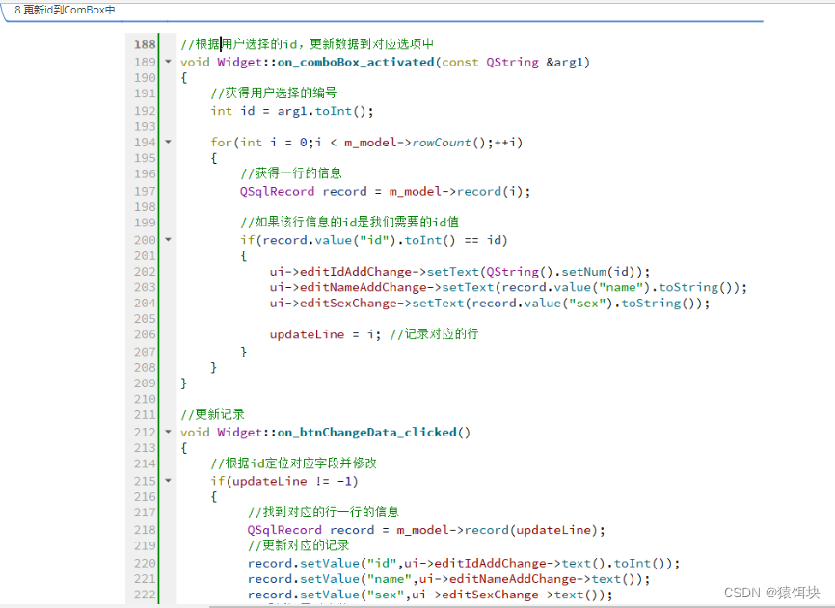
Task: Click line number 188 in the gutter
Action: coord(145,44)
